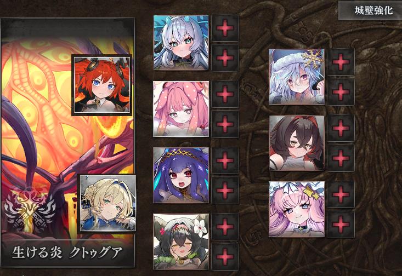Click upper plus slot beside snowflake-hat character
402x276 pixels.
coord(341,62)
